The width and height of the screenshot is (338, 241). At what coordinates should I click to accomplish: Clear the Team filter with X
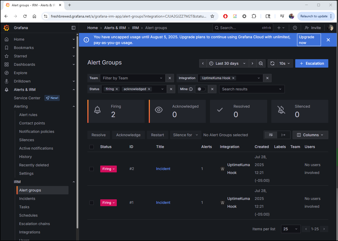(170, 78)
